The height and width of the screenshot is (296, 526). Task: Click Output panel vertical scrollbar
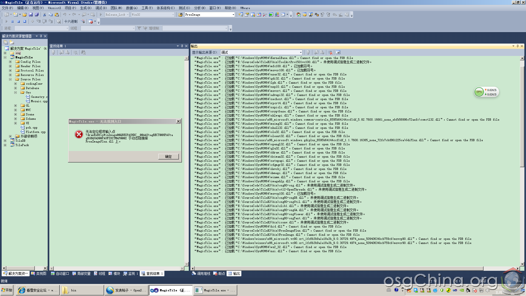coord(522,116)
